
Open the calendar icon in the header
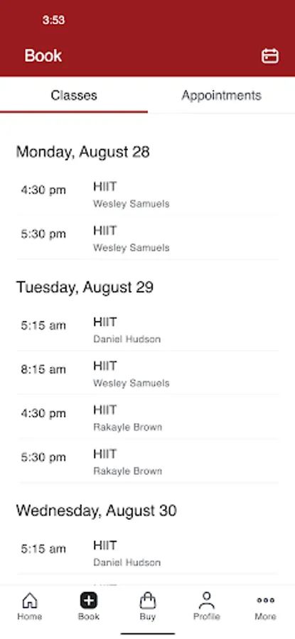[x=270, y=56]
